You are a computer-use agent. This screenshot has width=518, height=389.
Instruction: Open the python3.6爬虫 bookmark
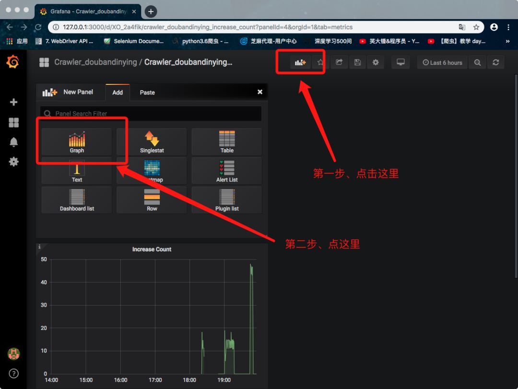tap(200, 41)
